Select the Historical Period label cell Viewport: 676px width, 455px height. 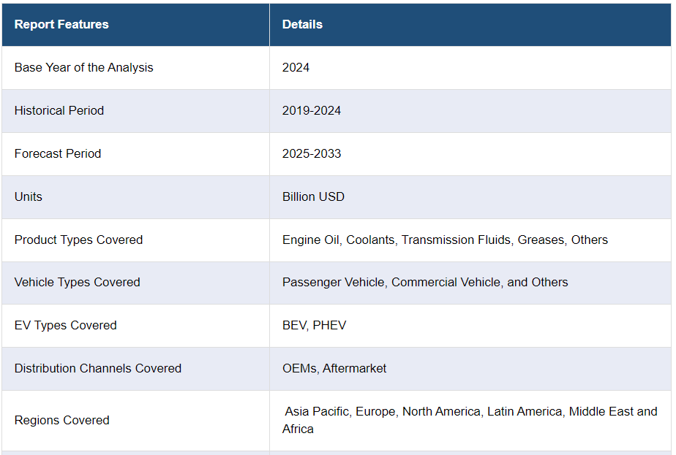click(59, 111)
